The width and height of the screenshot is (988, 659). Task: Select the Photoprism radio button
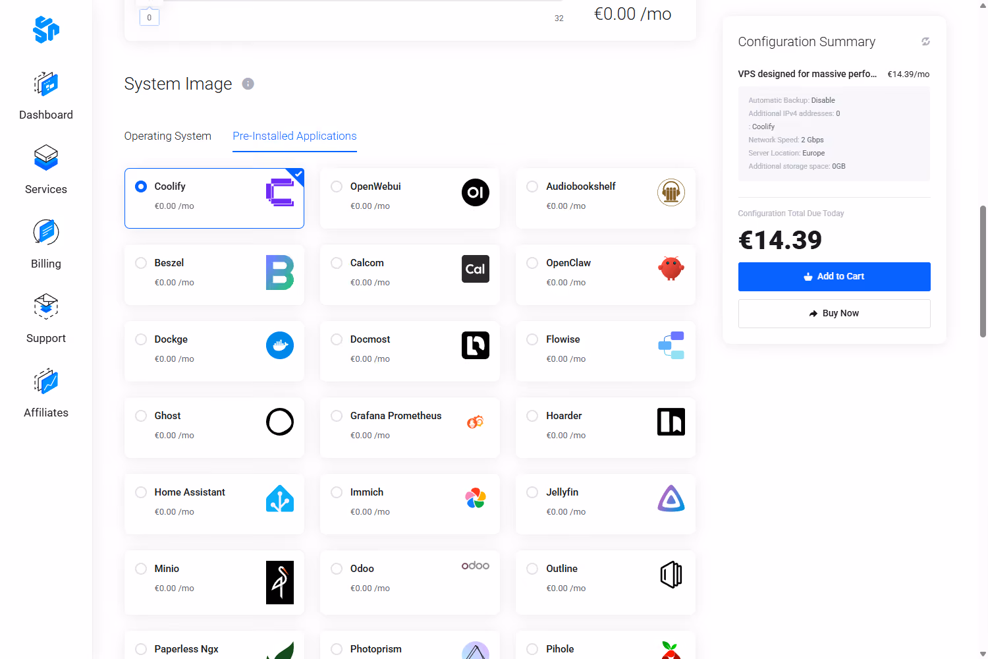[x=337, y=649]
